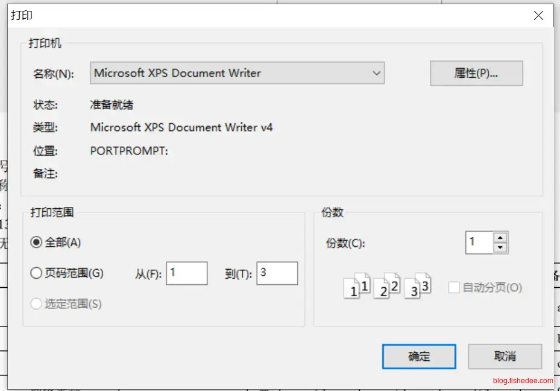
Task: Click the first collate page icon labeled 1
Action: click(x=356, y=287)
